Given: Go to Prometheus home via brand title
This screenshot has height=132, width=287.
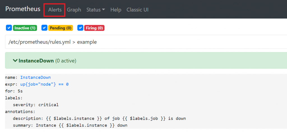Looking at the screenshot, I should (x=23, y=9).
